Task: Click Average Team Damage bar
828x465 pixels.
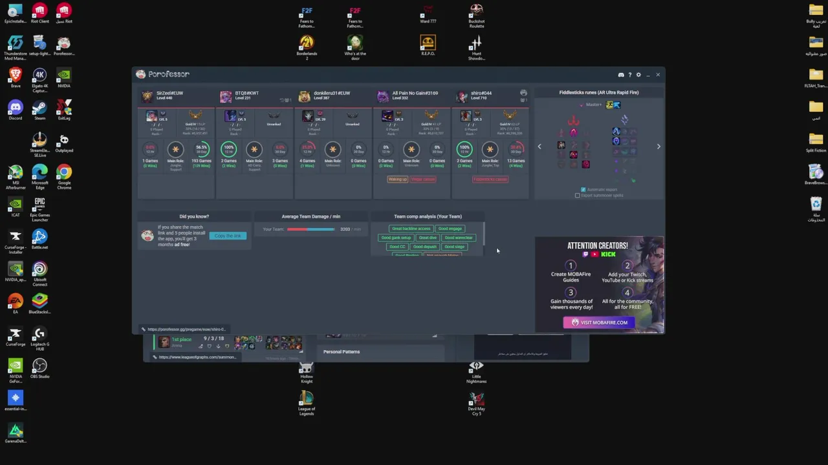Action: tap(311, 229)
